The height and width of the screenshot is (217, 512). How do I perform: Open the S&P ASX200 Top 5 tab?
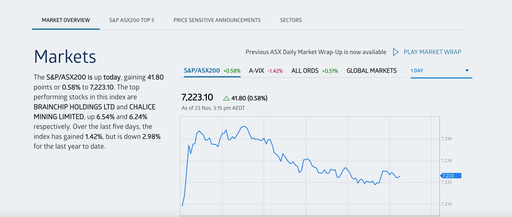[x=131, y=20]
